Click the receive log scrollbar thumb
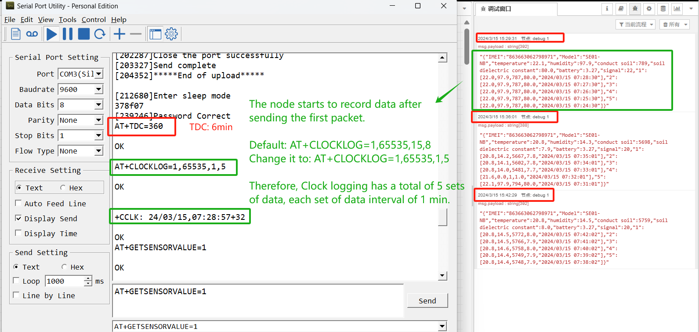 pyautogui.click(x=443, y=217)
